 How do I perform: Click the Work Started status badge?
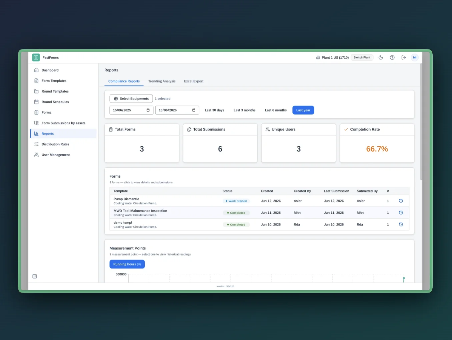[236, 201]
